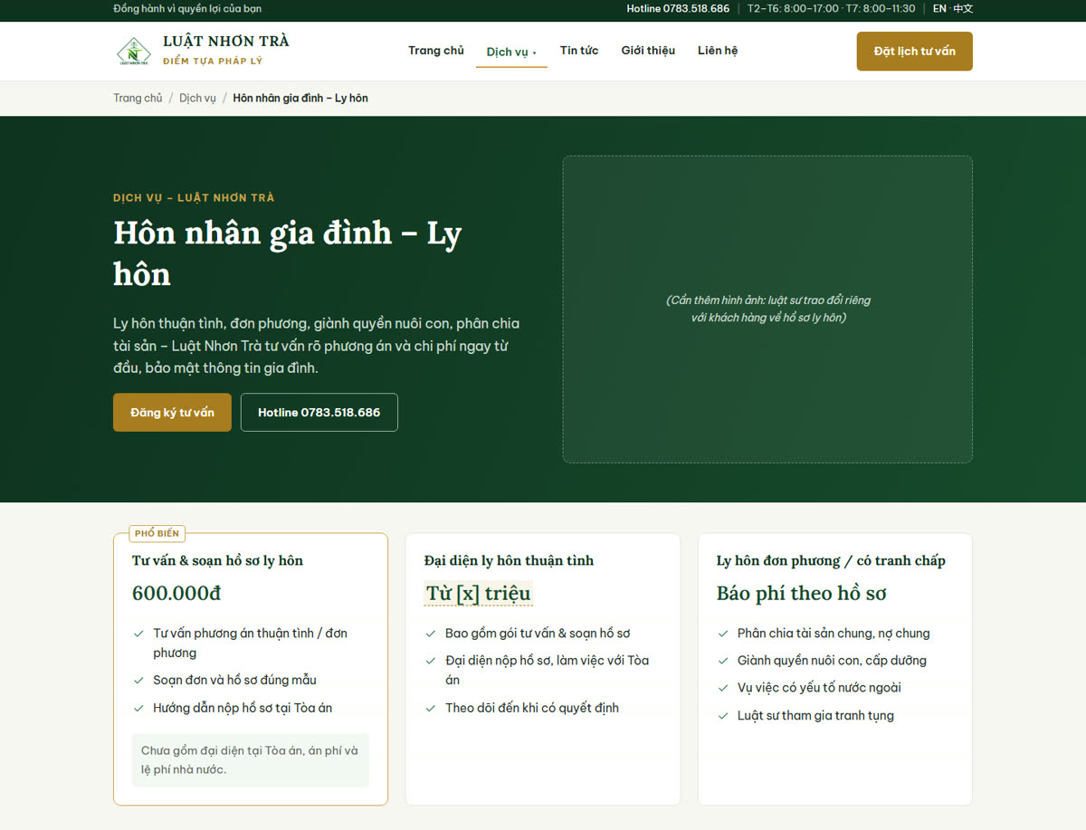Switch language to 中文
Image resolution: width=1086 pixels, height=830 pixels.
coord(963,9)
